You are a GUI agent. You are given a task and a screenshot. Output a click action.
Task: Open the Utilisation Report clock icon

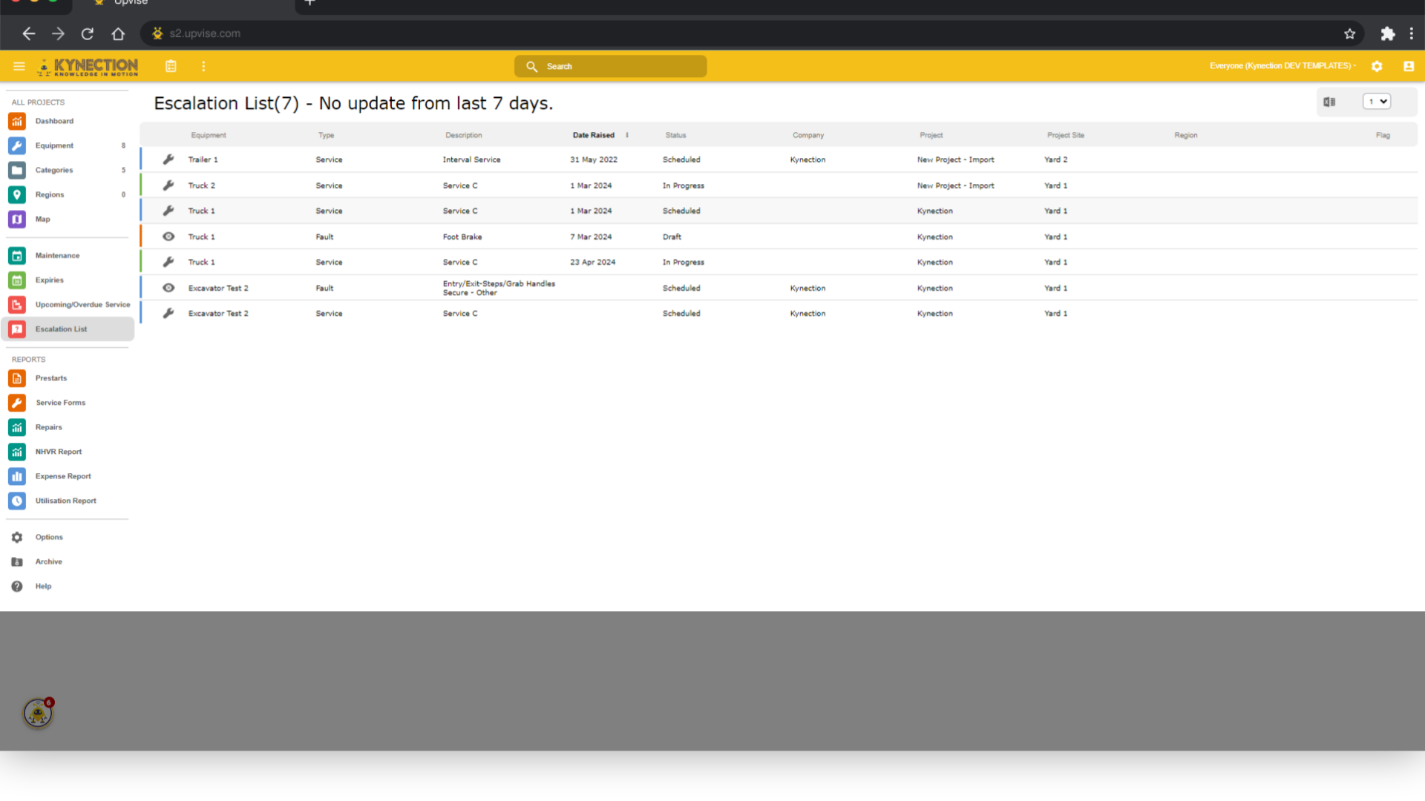[16, 501]
